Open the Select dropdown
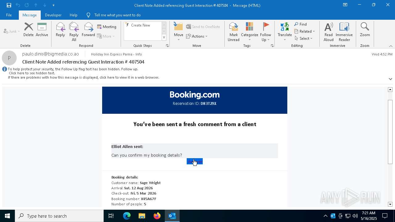Image resolution: width=395 pixels, height=222 pixels. tap(304, 38)
